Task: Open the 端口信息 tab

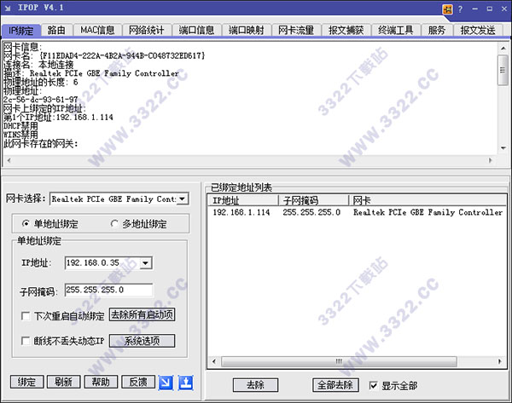Action: coord(196,31)
